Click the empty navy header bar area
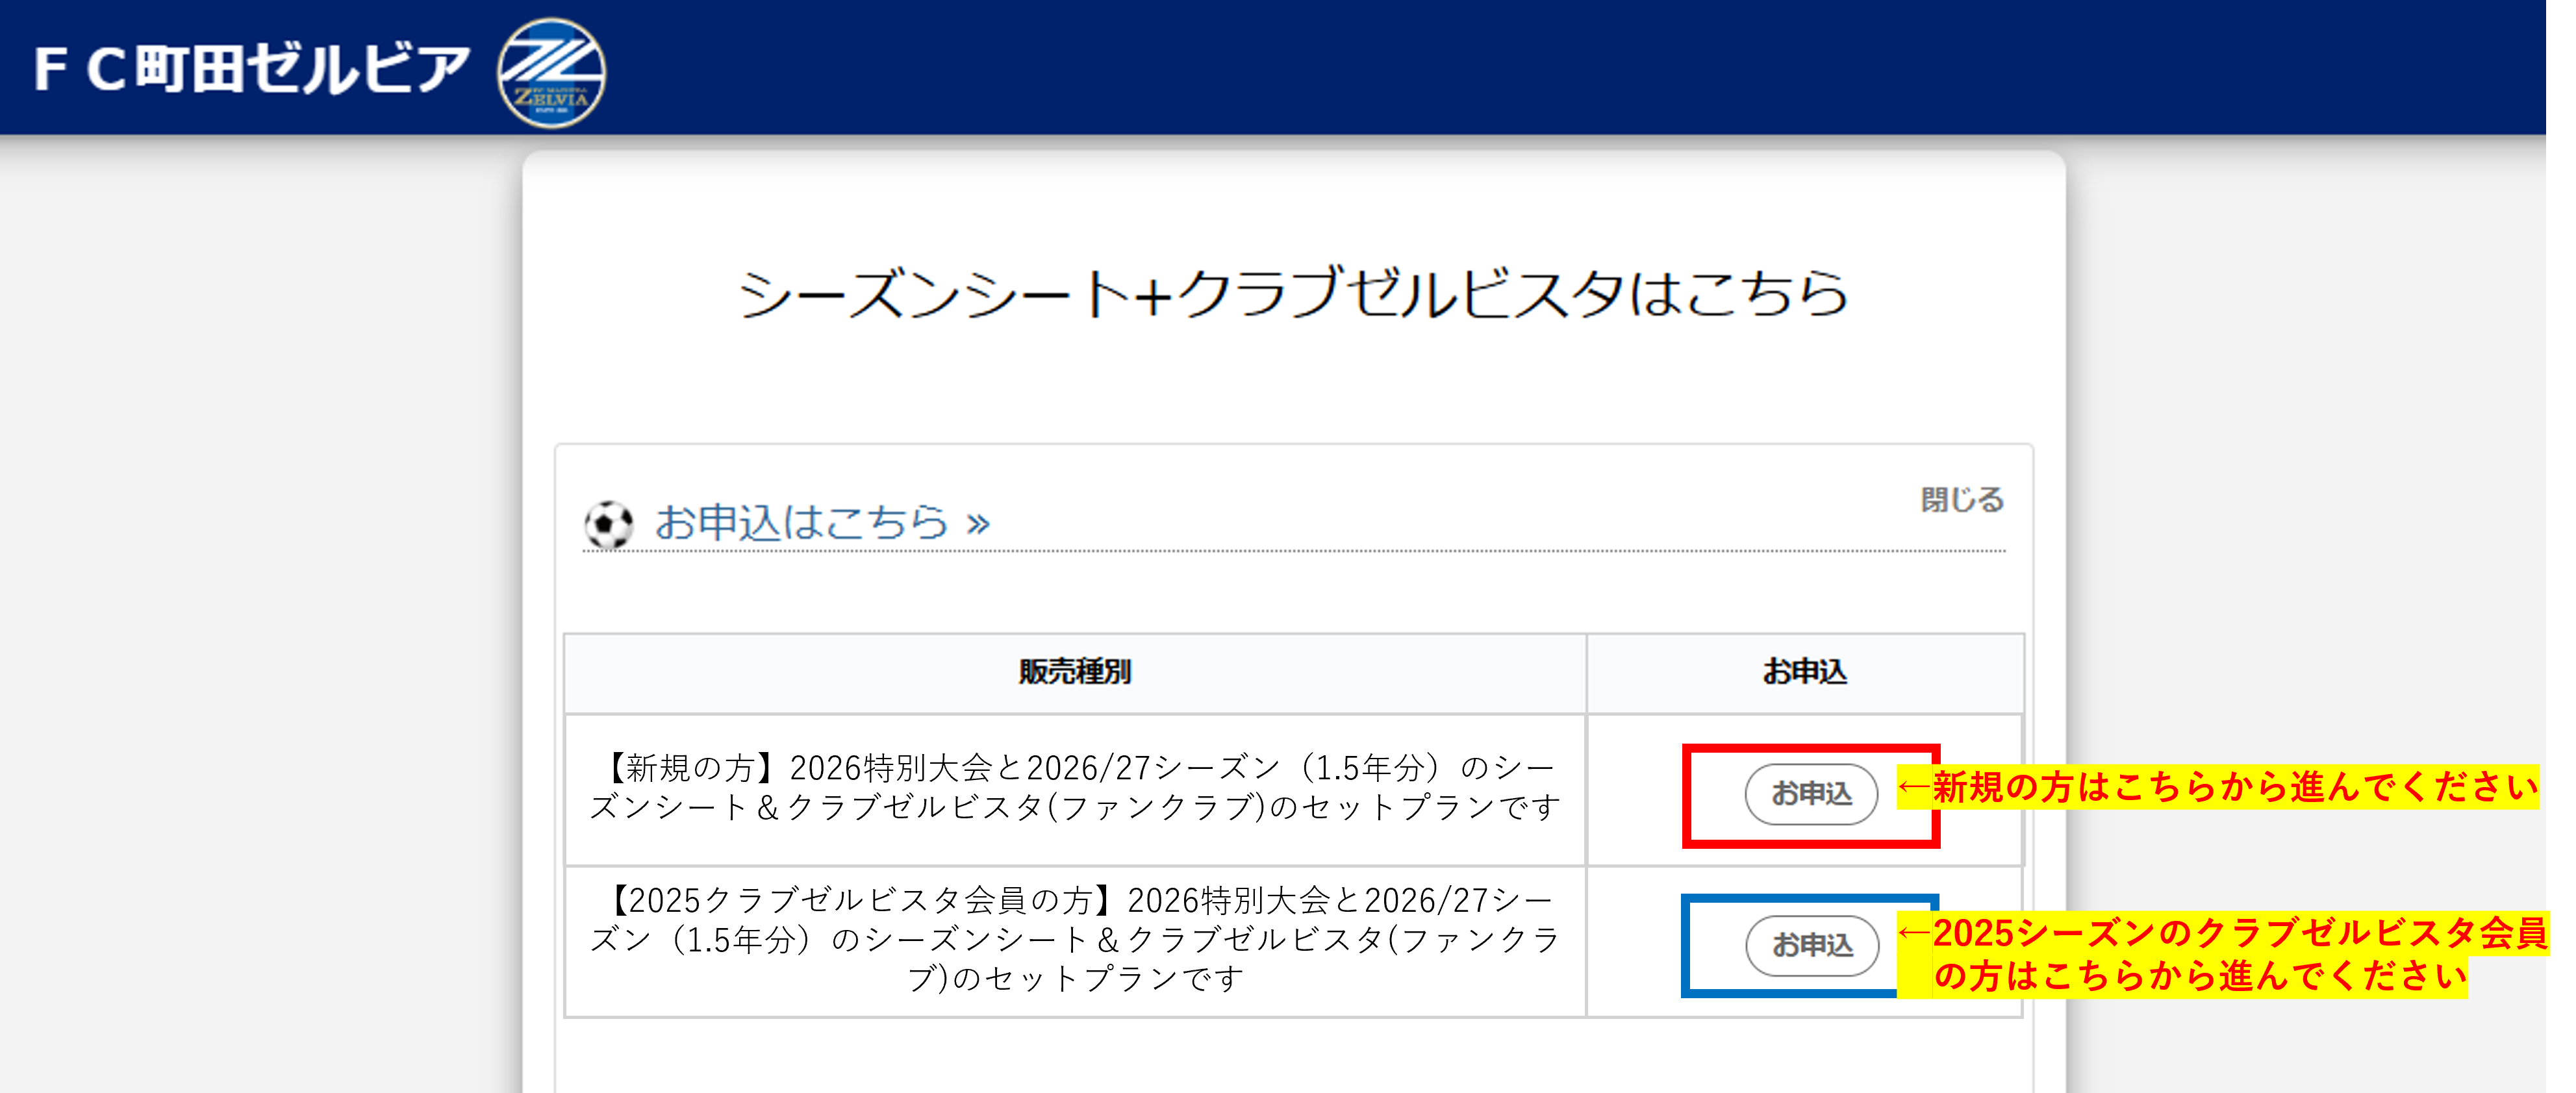Image resolution: width=2576 pixels, height=1093 pixels. [1500, 66]
